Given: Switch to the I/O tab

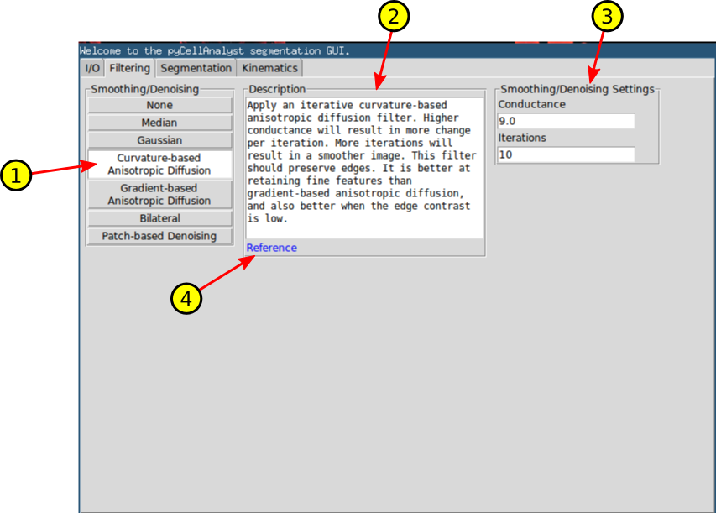Looking at the screenshot, I should click(x=92, y=69).
